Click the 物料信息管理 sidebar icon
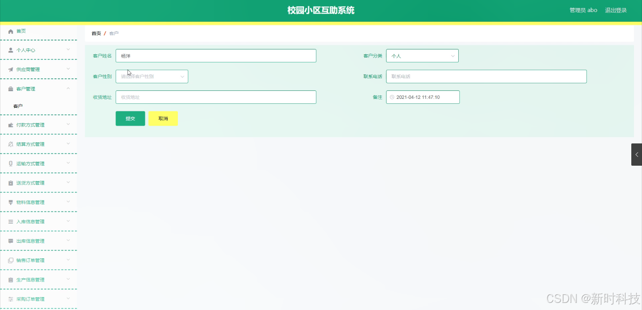Viewport: 642px width, 310px height. tap(10, 202)
